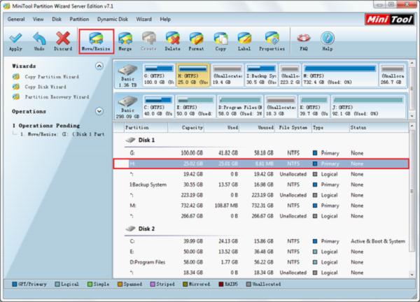420x302 pixels.
Task: Click the Apply checkmark icon
Action: pos(15,38)
